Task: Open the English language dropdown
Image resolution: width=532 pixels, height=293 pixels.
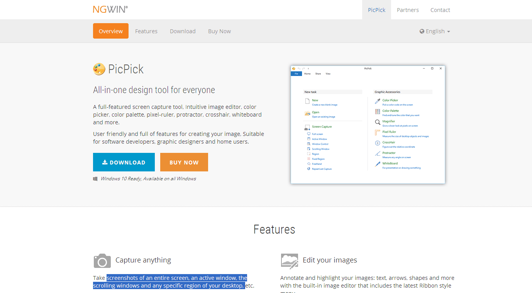Action: (435, 31)
